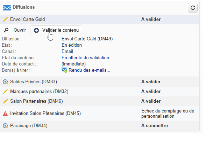Image resolution: width=212 pixels, height=148 pixels.
Task: Open the Envoi Carte Gold delivery via Ouvrir
Action: pos(20,30)
